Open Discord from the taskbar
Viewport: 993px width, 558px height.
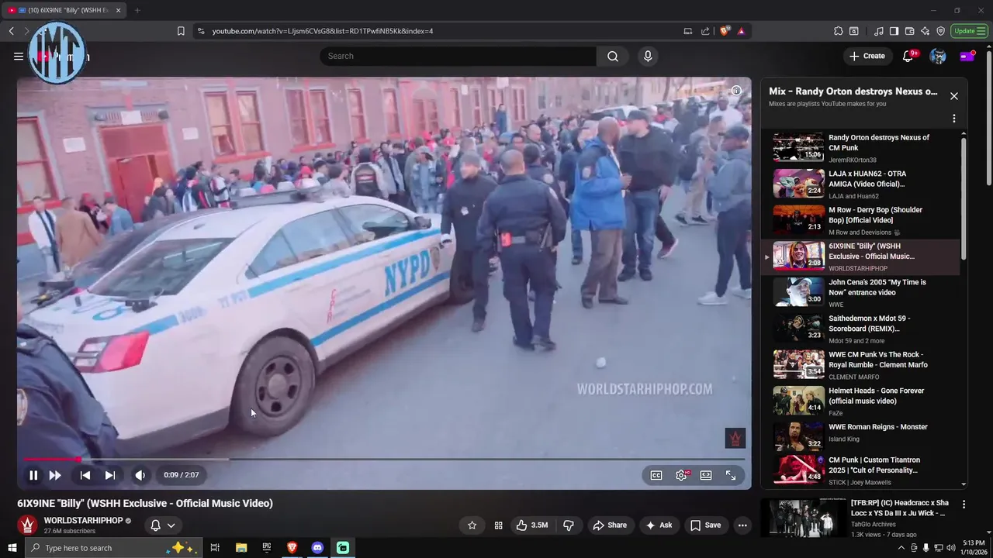[317, 547]
